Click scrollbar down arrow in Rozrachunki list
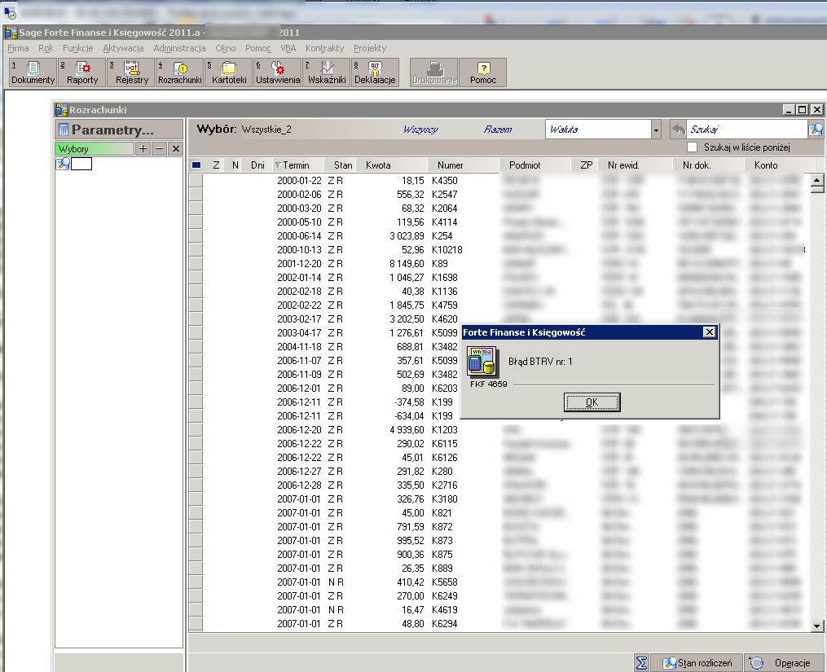 pos(817,626)
